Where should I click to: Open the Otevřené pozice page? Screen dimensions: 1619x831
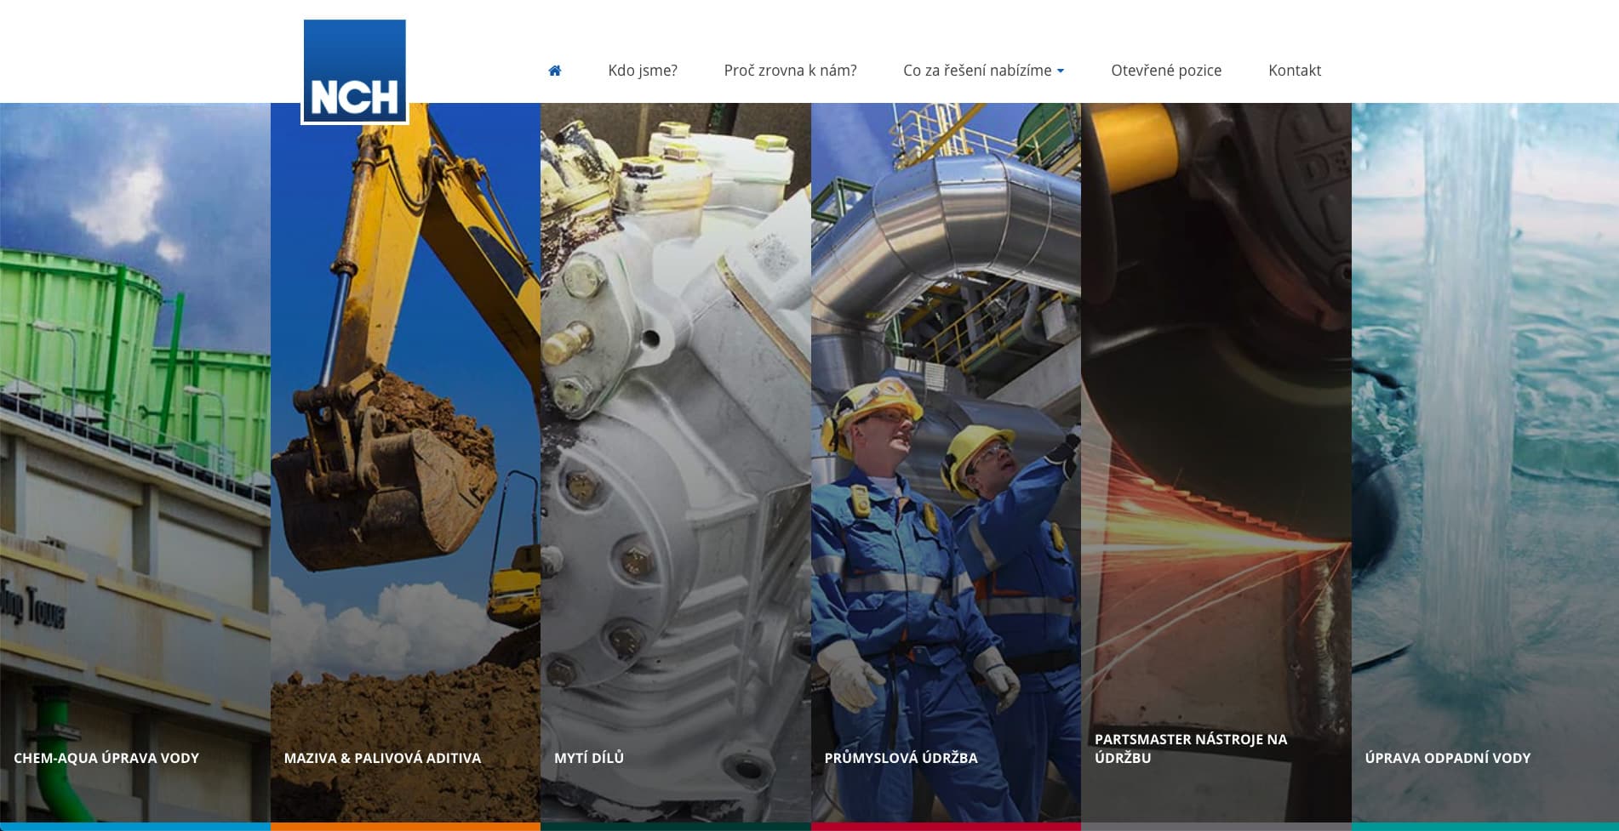tap(1165, 71)
